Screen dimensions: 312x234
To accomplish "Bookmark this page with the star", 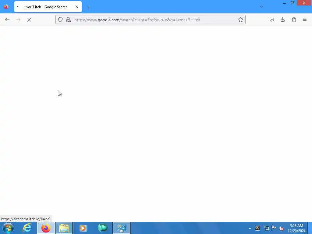I will tap(241, 20).
